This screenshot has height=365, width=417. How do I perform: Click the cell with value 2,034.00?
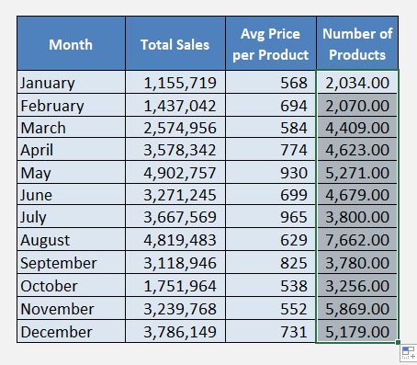(x=357, y=82)
